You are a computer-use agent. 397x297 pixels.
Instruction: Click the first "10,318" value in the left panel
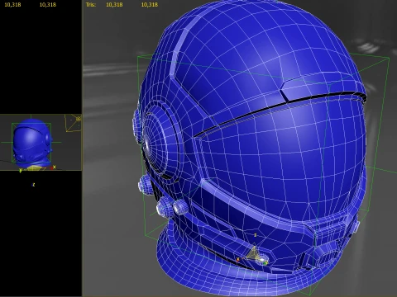tap(12, 5)
